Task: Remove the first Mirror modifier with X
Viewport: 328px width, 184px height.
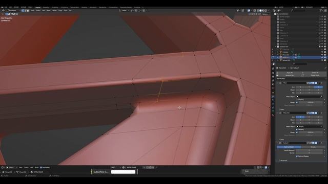Action: tap(322, 83)
